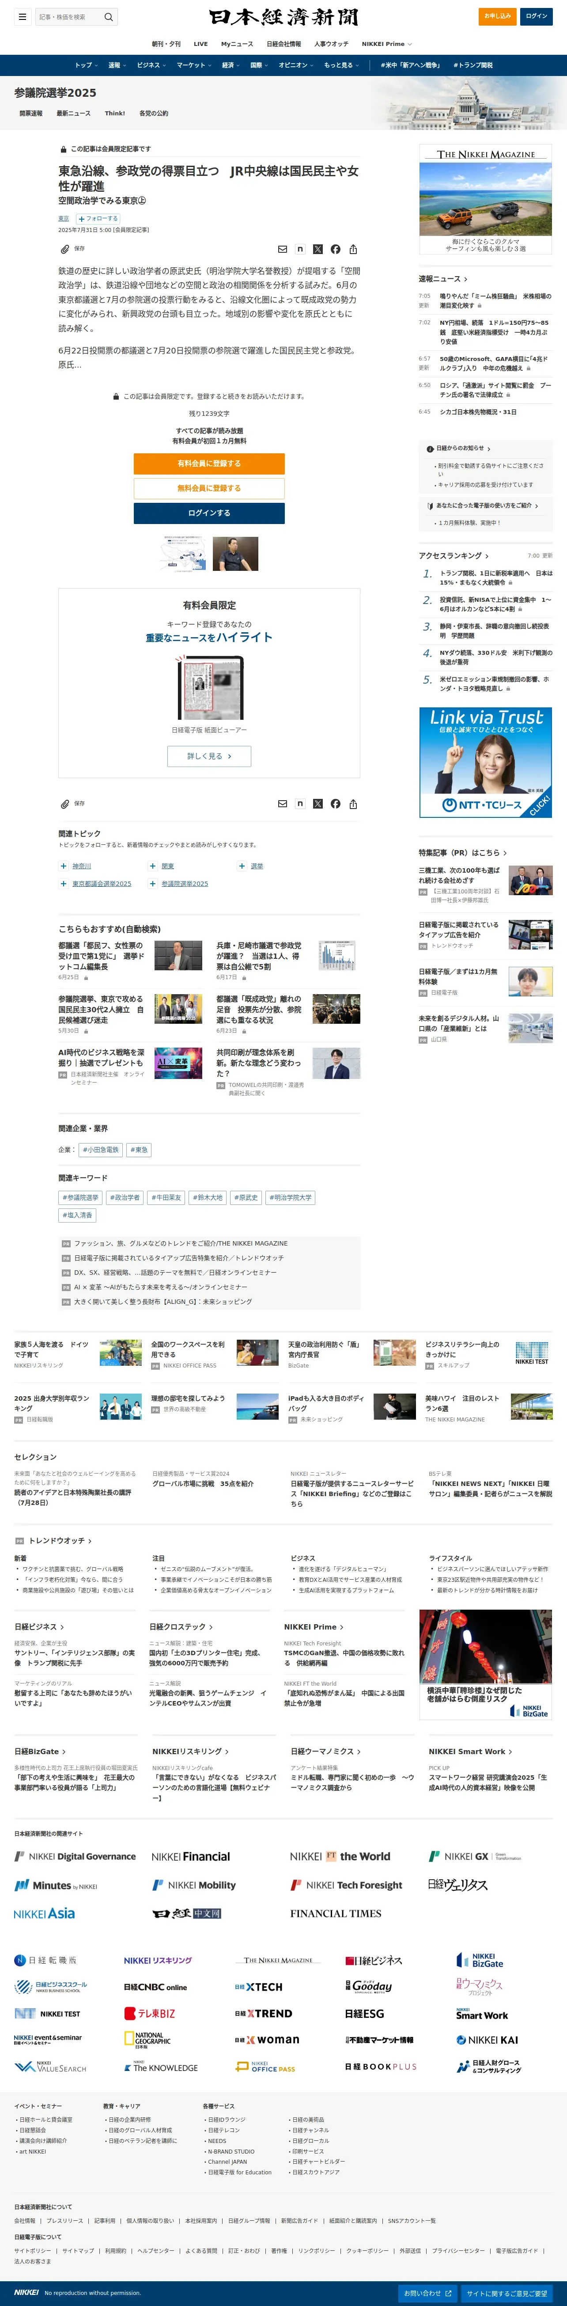Click the blue ログインする button
The width and height of the screenshot is (567, 2306).
point(209,514)
